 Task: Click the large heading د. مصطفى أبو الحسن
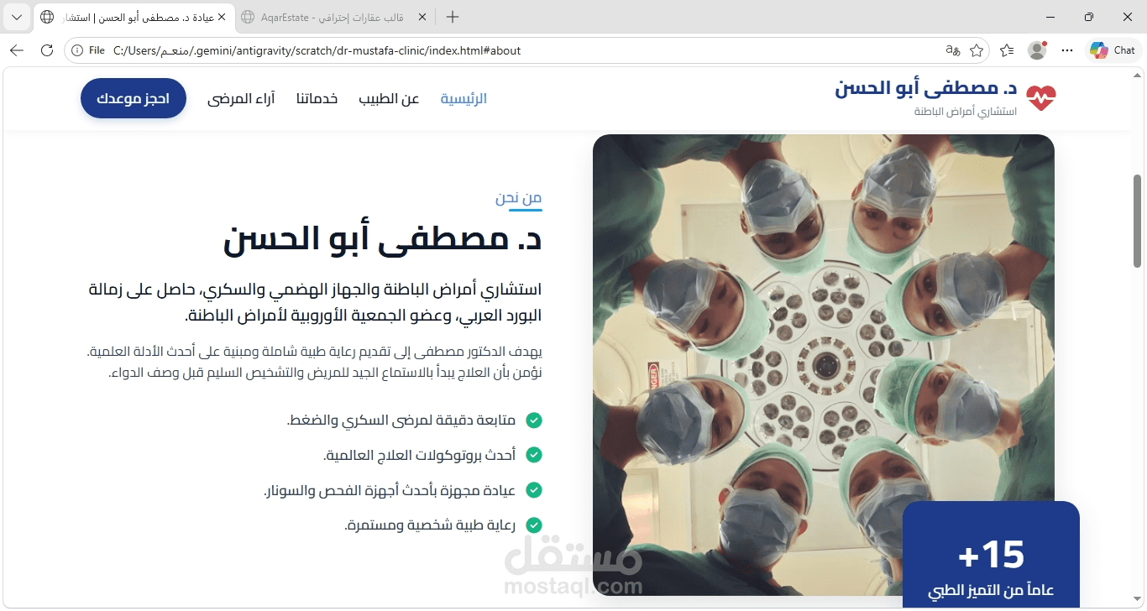(383, 239)
